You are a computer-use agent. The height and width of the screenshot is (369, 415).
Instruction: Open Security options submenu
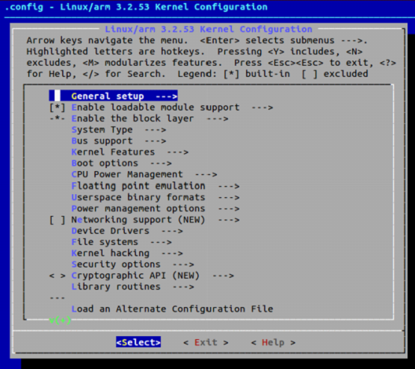pyautogui.click(x=132, y=264)
